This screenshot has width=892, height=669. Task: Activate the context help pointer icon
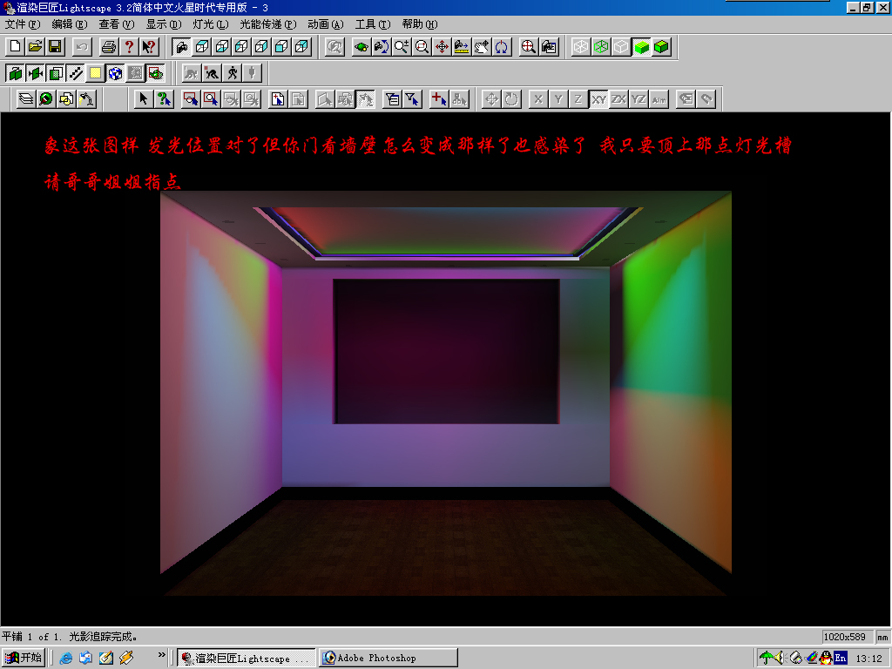click(149, 47)
